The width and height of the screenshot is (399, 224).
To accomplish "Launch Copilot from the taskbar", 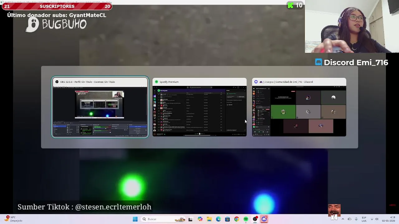I will pyautogui.click(x=200, y=219).
